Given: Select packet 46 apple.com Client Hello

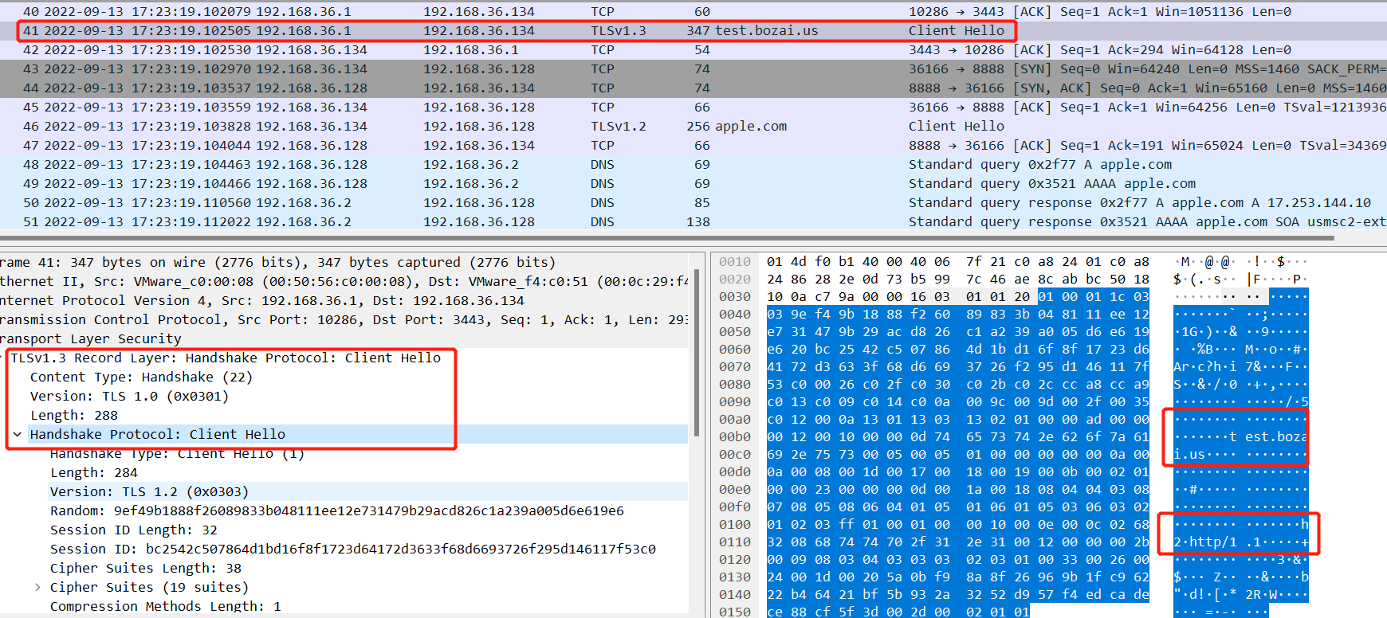Looking at the screenshot, I should (693, 126).
